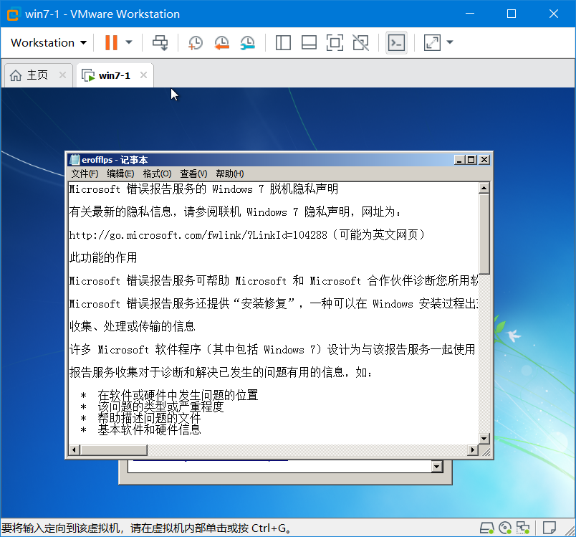Click Notepad's vertical scroll up arrow

pos(484,188)
